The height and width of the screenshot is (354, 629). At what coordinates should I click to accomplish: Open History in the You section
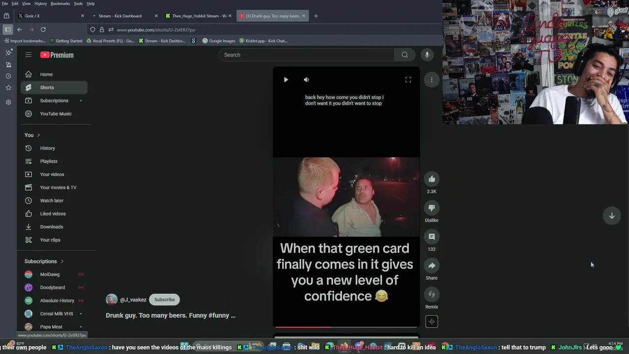point(54,148)
